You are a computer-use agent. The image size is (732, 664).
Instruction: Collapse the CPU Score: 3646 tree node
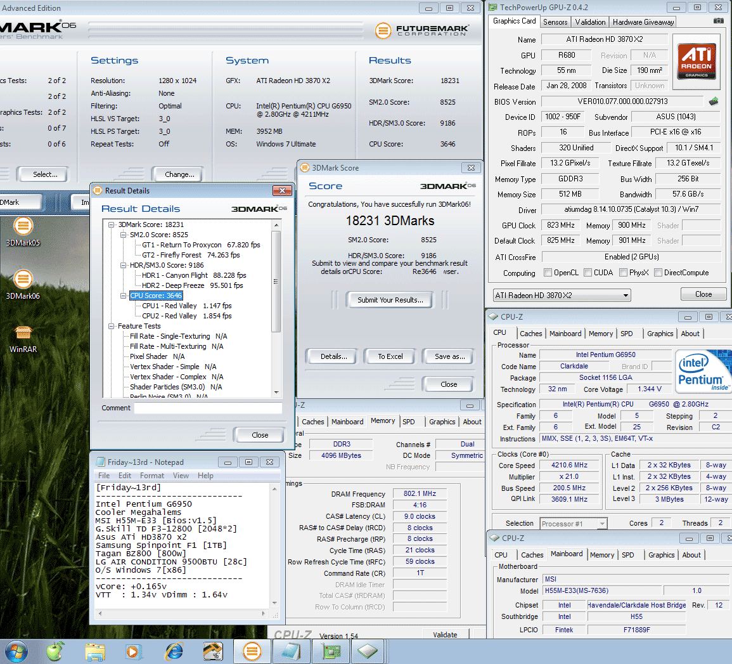(x=124, y=296)
